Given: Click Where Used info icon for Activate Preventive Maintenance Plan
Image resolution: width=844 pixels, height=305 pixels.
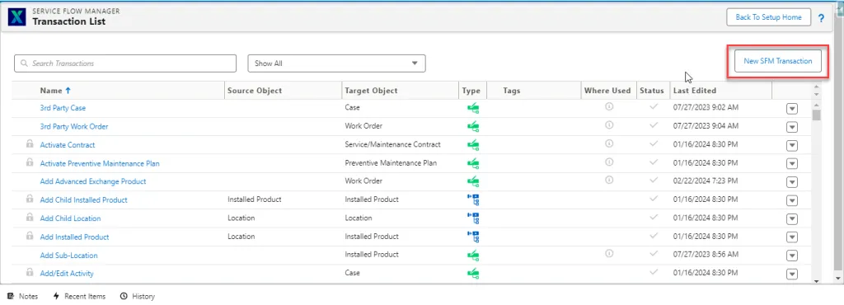Looking at the screenshot, I should tap(609, 162).
